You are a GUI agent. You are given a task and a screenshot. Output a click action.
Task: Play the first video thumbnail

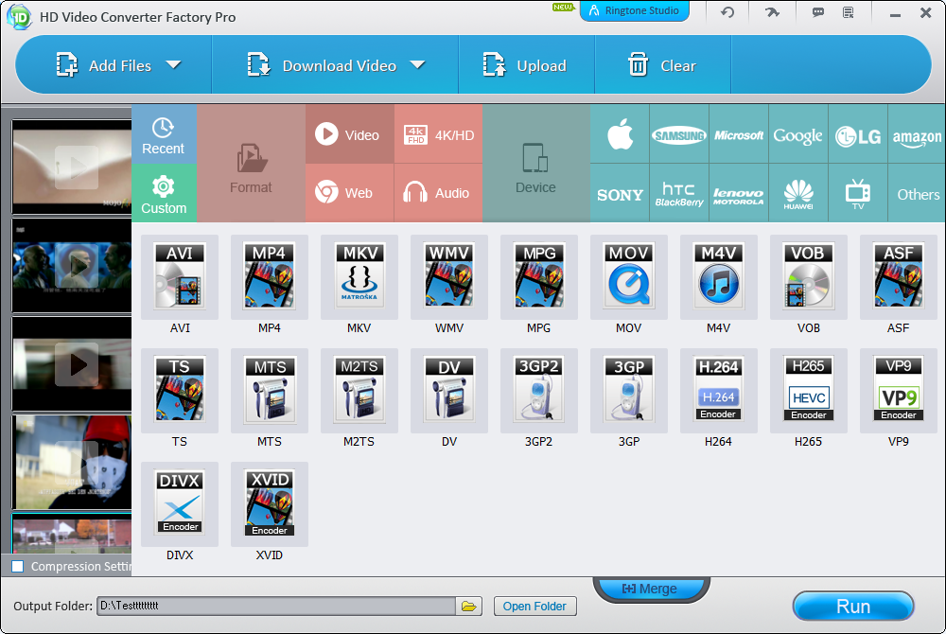pos(78,167)
